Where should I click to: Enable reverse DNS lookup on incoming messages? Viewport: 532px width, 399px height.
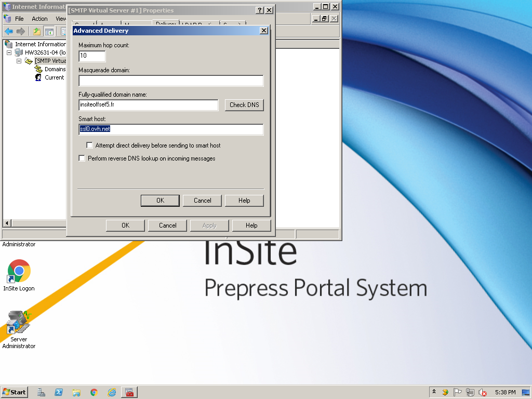(x=82, y=158)
